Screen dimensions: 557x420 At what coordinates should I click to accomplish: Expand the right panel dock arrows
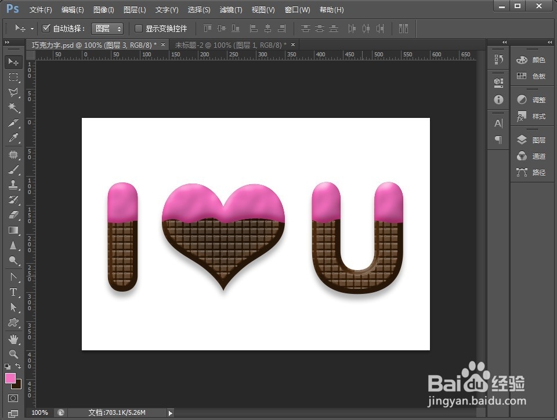click(x=550, y=42)
